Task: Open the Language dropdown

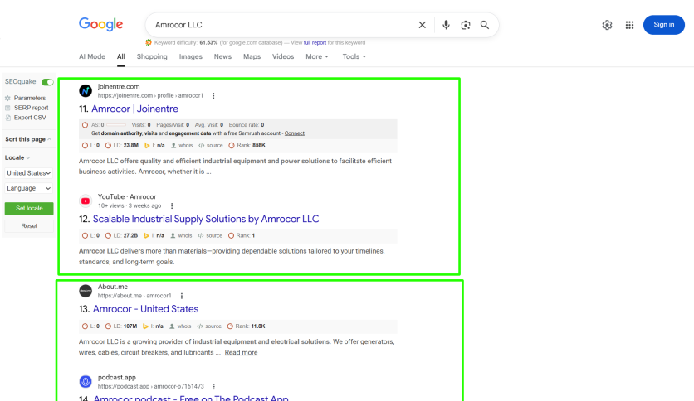Action: click(x=29, y=188)
